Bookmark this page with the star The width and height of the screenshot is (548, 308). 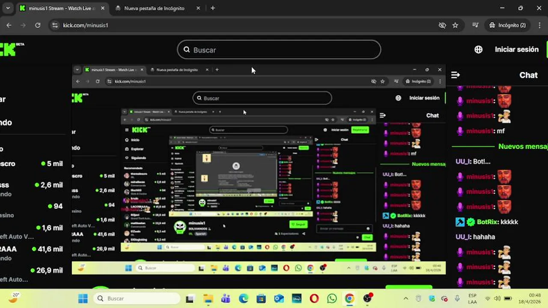tap(455, 25)
